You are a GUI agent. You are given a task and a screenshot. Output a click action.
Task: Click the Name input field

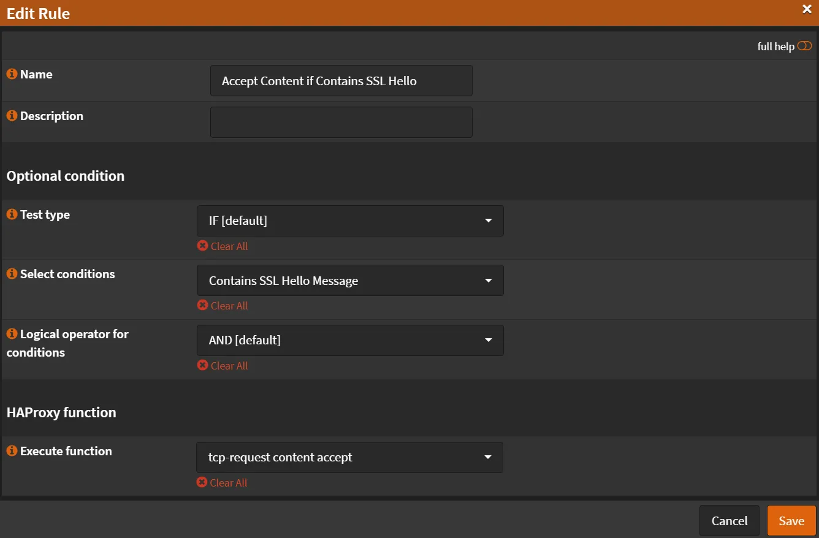pyautogui.click(x=341, y=80)
